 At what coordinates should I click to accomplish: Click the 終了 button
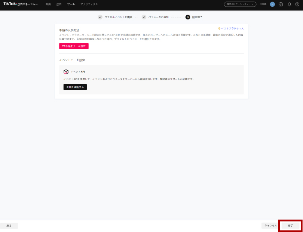coord(290,226)
